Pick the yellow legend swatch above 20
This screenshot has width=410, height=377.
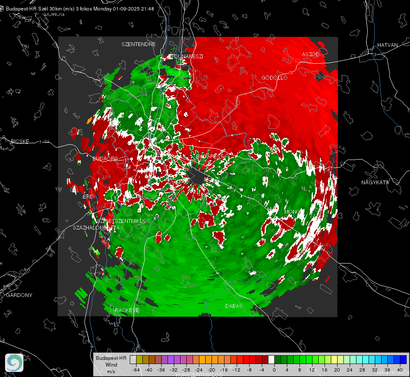tap(334, 360)
